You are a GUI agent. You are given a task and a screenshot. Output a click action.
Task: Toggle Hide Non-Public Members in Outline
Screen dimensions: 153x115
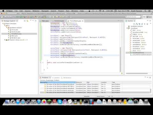coord(145,24)
